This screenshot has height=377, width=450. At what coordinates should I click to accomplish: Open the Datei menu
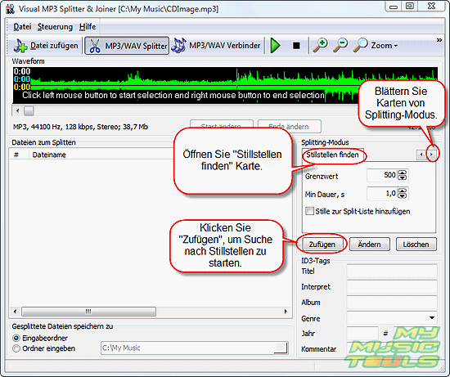click(22, 27)
